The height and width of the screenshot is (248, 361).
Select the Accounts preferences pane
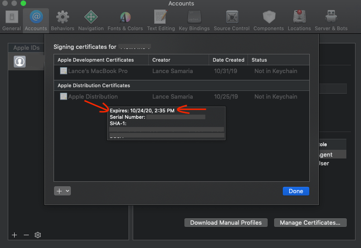click(x=36, y=20)
